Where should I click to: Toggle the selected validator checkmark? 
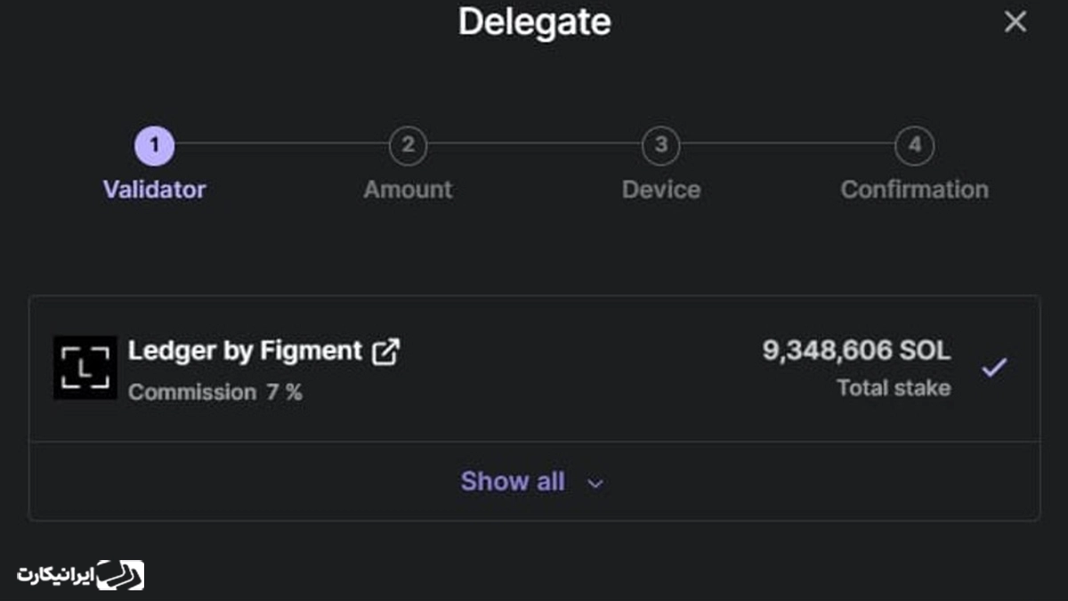(994, 367)
